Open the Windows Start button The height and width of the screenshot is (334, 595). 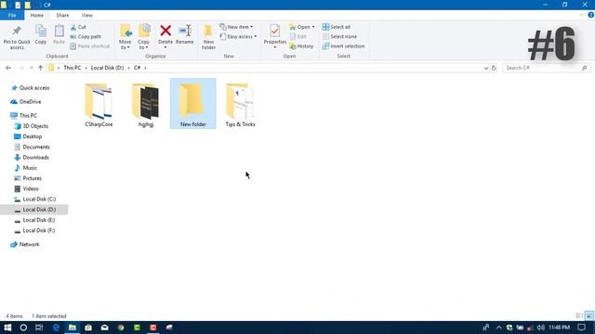point(7,328)
